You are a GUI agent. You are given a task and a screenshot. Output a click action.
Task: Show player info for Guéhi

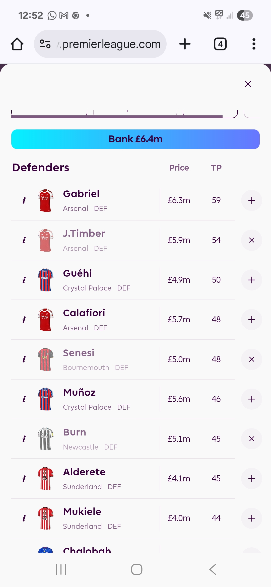pos(24,280)
